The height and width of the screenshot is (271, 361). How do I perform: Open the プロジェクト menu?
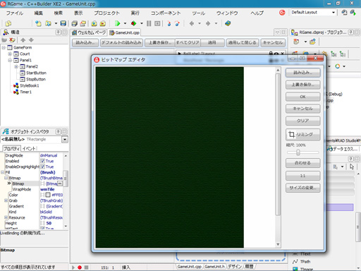(x=106, y=13)
